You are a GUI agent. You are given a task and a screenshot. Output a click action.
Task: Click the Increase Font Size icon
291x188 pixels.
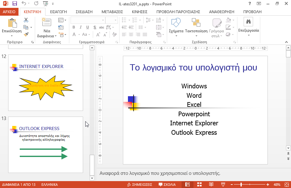coord(98,34)
